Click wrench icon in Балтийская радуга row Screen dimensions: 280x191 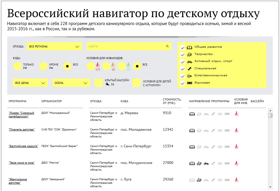[x=213, y=147]
